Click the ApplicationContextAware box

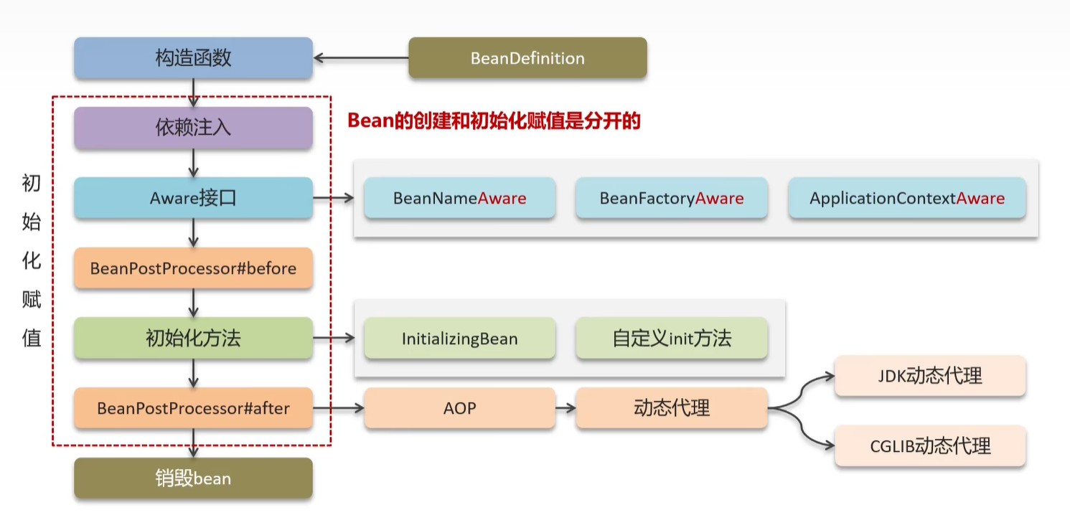coord(907,198)
